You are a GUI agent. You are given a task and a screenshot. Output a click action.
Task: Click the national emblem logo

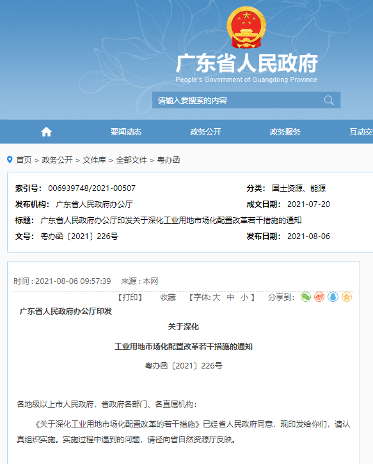click(x=246, y=28)
